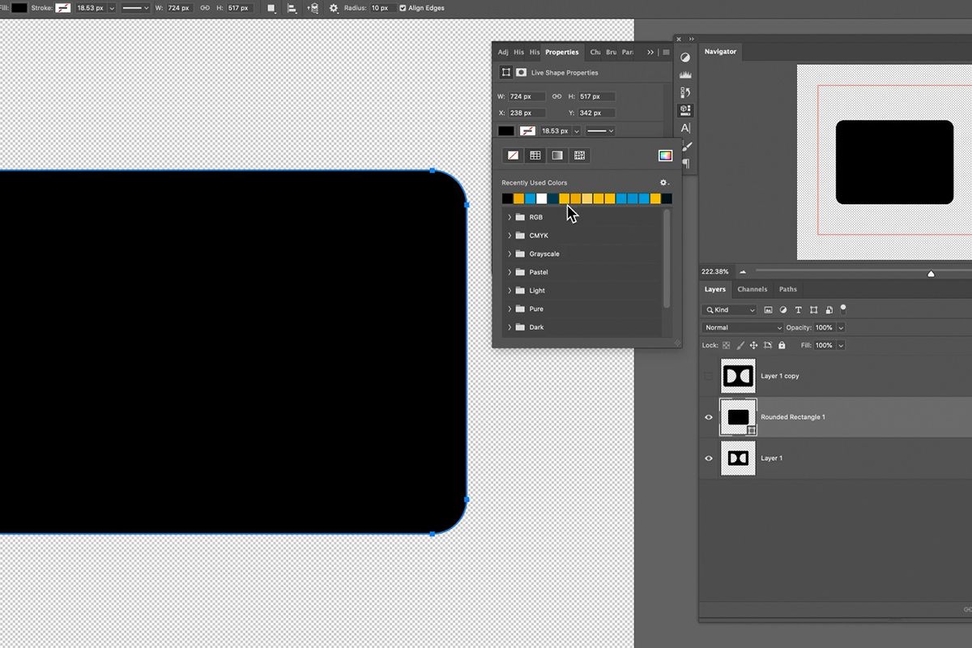Toggle lock all padlock

point(782,345)
